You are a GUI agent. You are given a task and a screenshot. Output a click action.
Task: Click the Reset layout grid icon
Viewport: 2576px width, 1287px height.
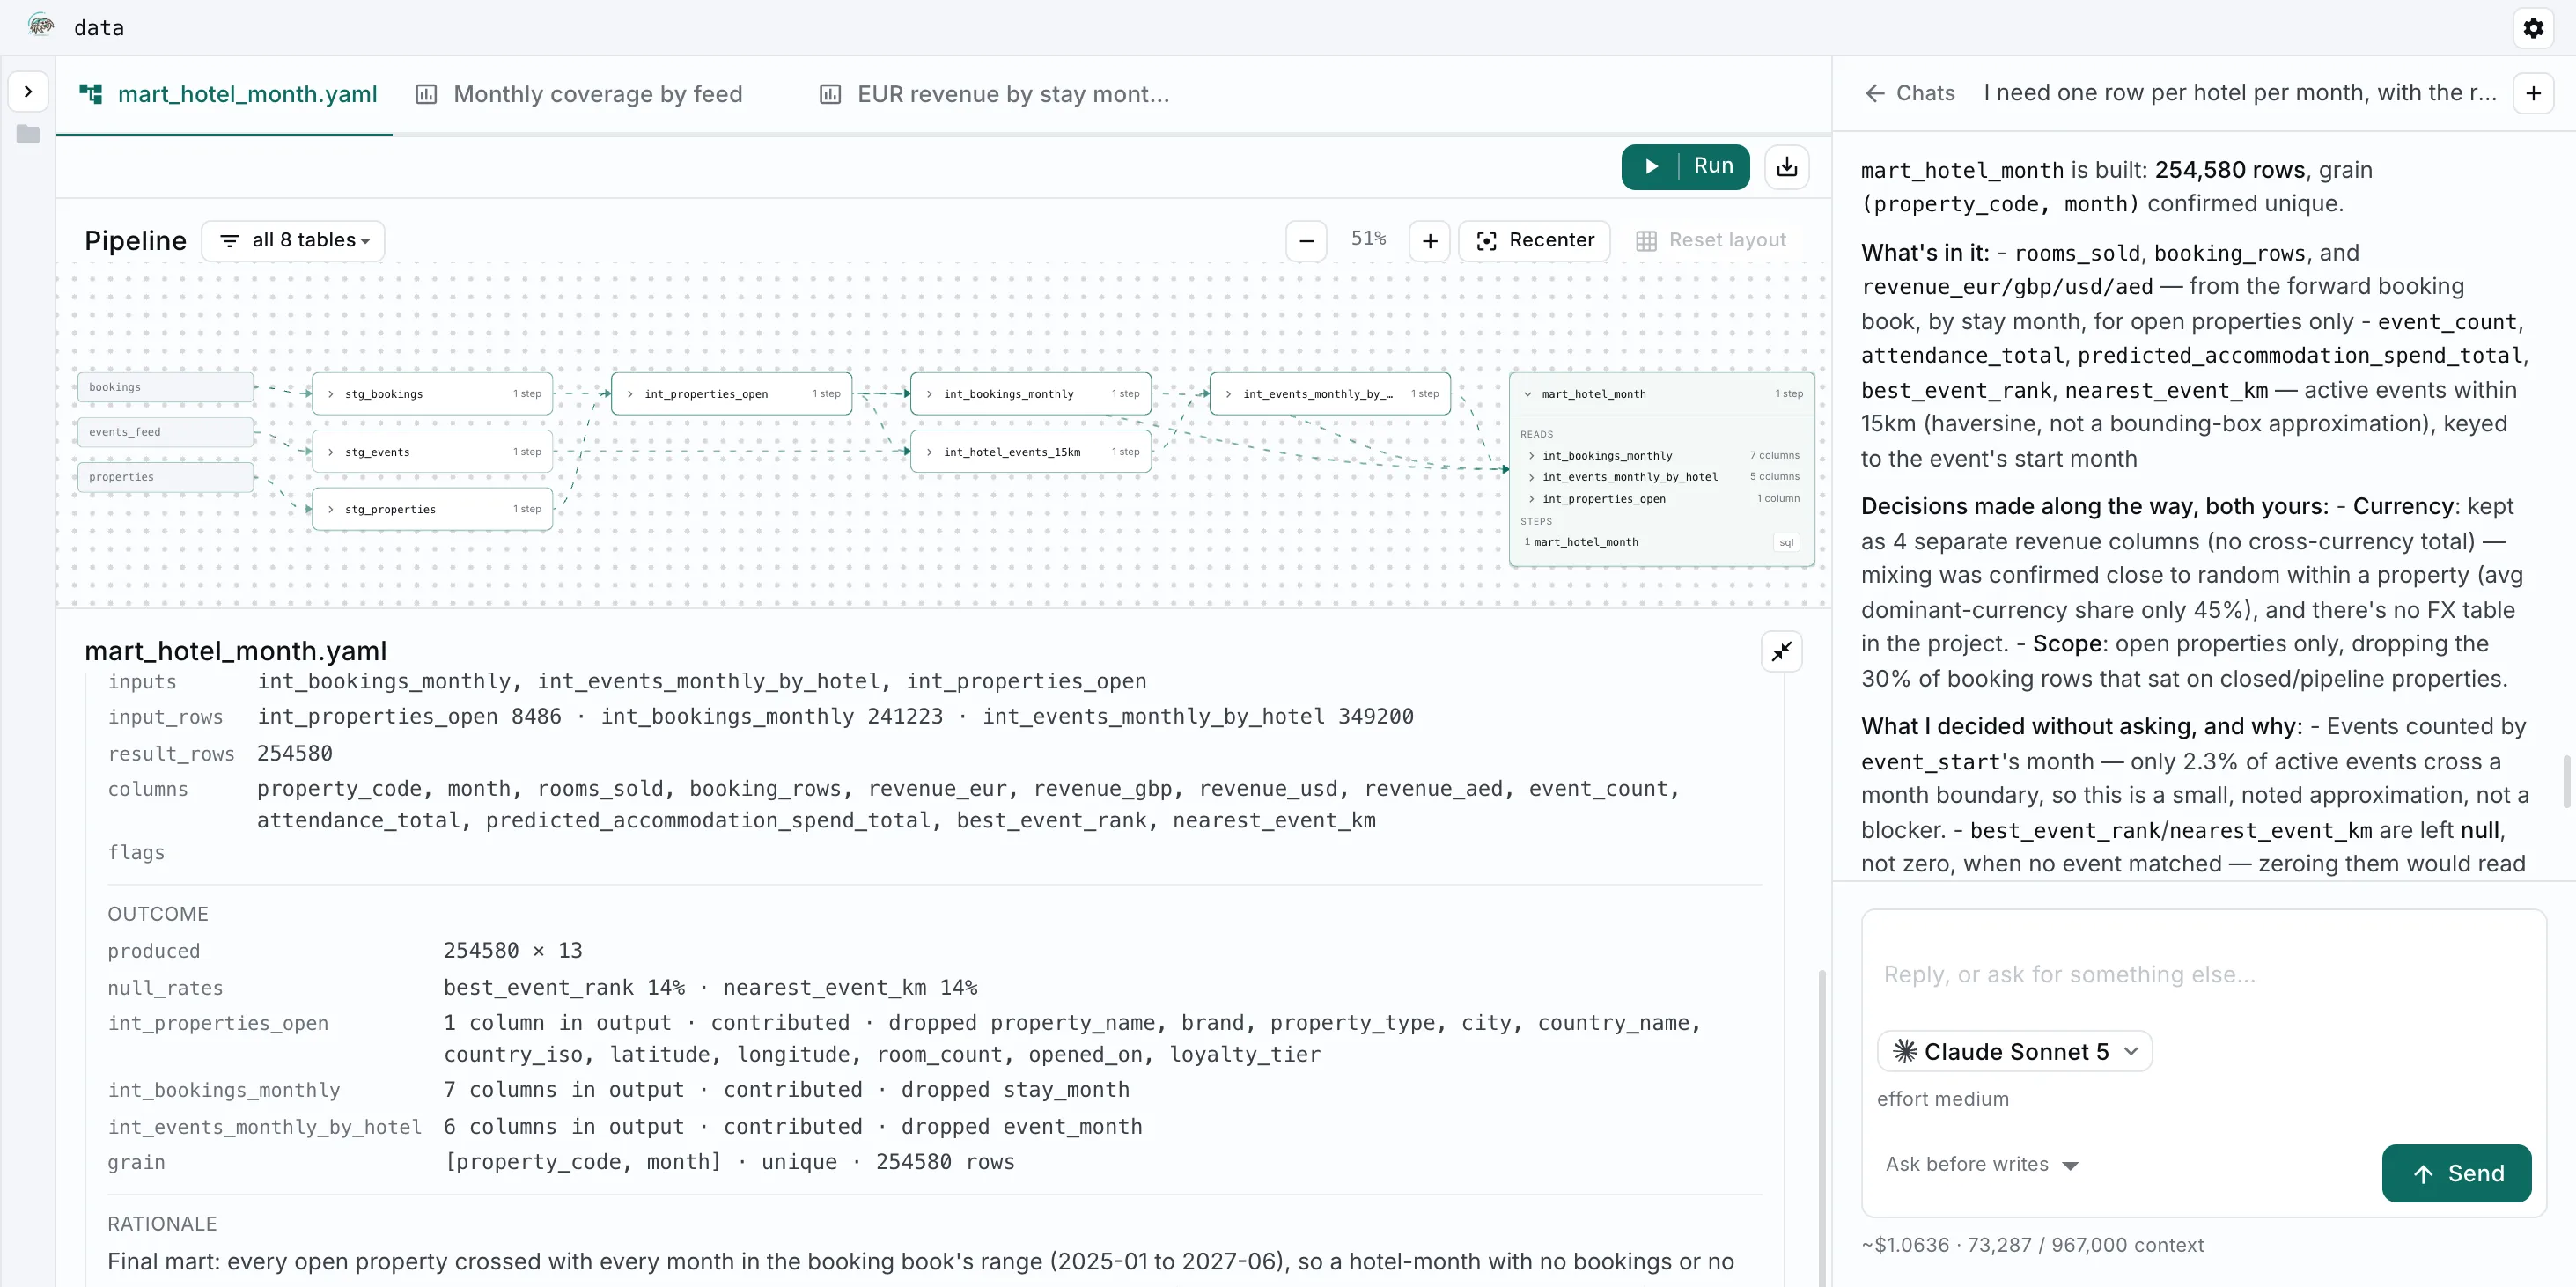coord(1646,241)
